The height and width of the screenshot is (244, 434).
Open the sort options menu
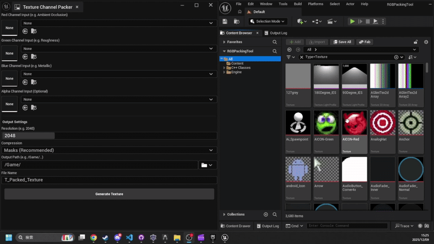tap(412, 57)
